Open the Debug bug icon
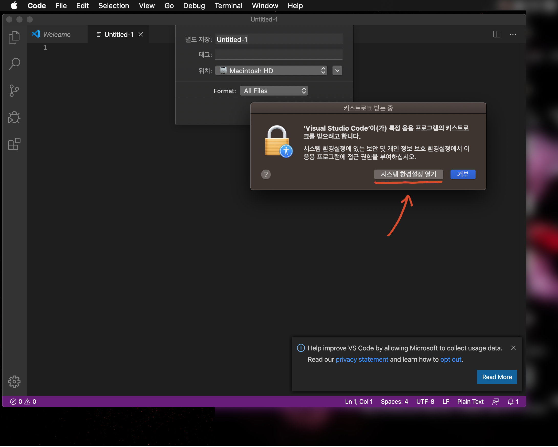558x447 pixels. click(14, 118)
